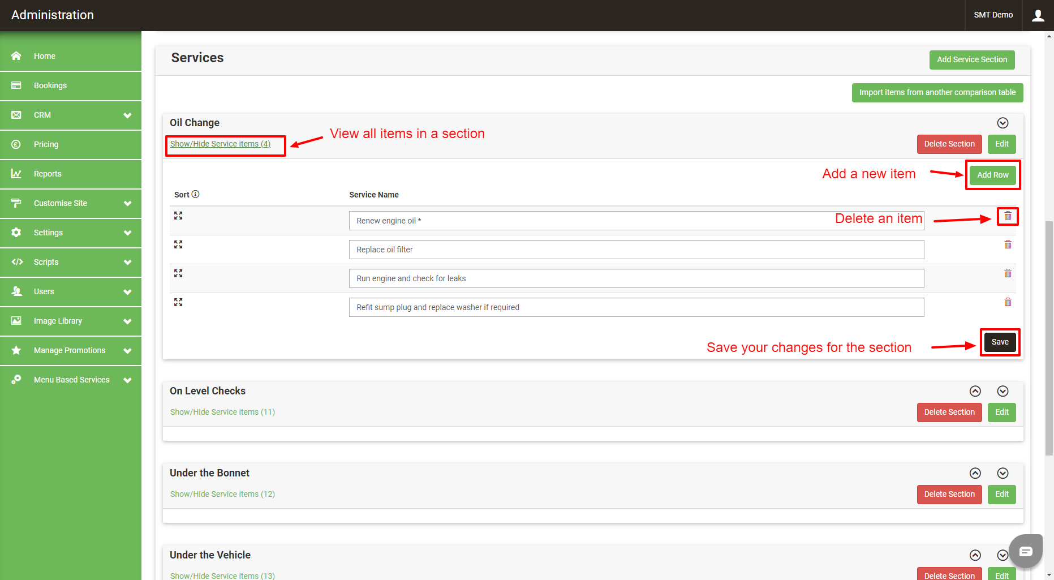Screen dimensions: 1054x580
Task: Open Manage Promotions in the sidebar
Action: click(x=70, y=350)
